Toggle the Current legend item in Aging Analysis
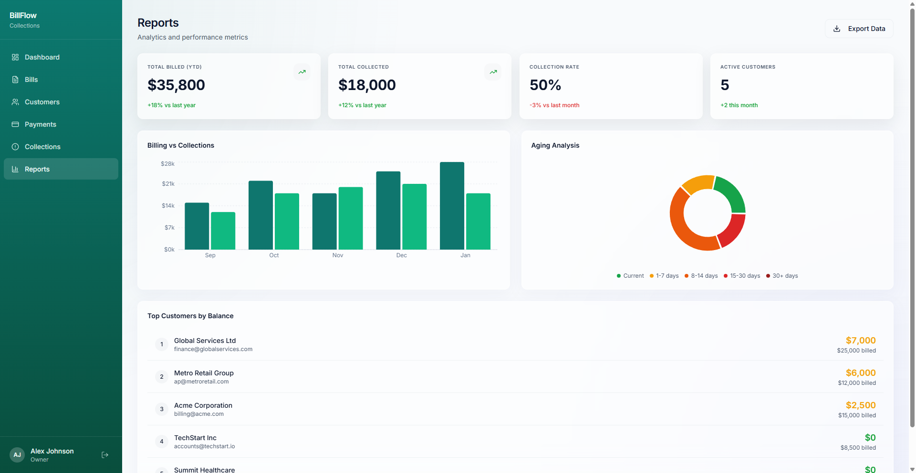The height and width of the screenshot is (473, 916). pos(630,276)
